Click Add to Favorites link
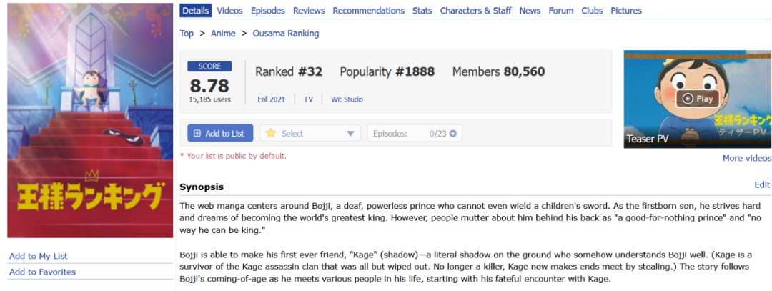The image size is (772, 291). [42, 272]
